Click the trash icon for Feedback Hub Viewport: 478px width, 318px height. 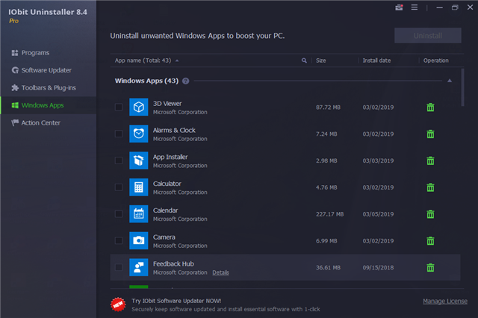pos(430,267)
